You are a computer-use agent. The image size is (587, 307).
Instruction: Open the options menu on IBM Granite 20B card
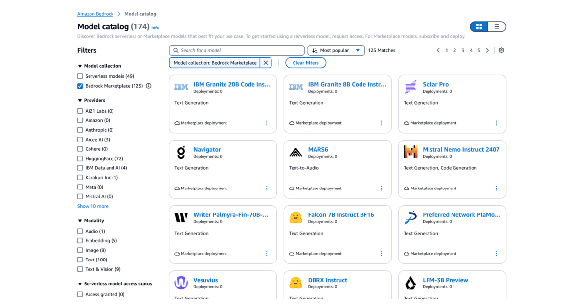[267, 123]
